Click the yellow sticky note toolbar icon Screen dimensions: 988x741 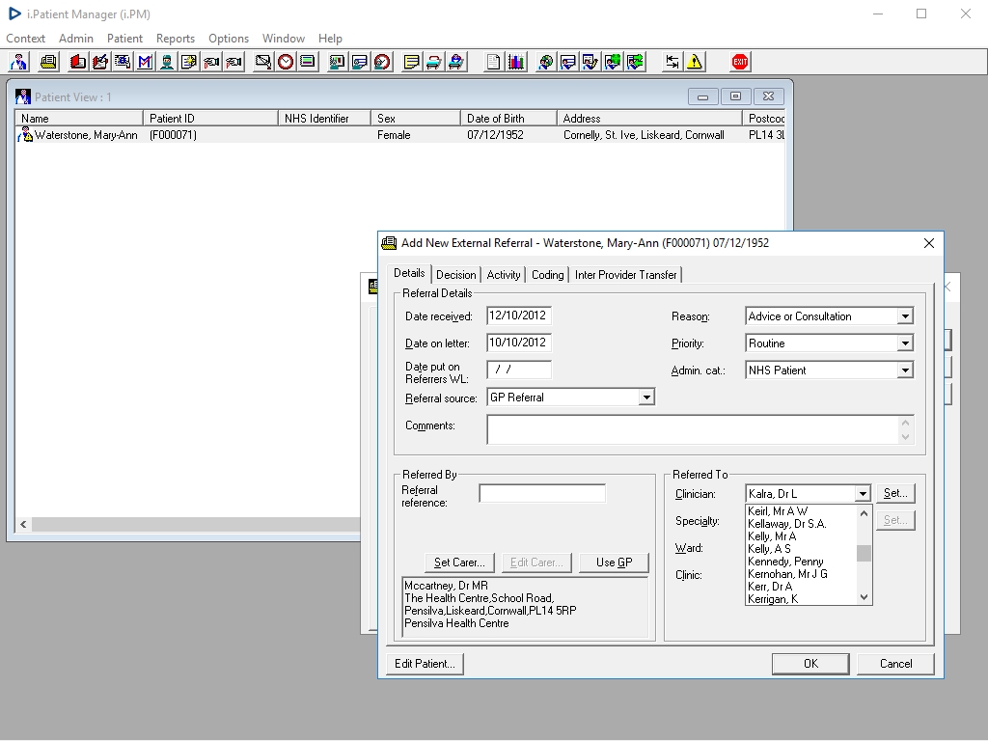click(x=411, y=62)
